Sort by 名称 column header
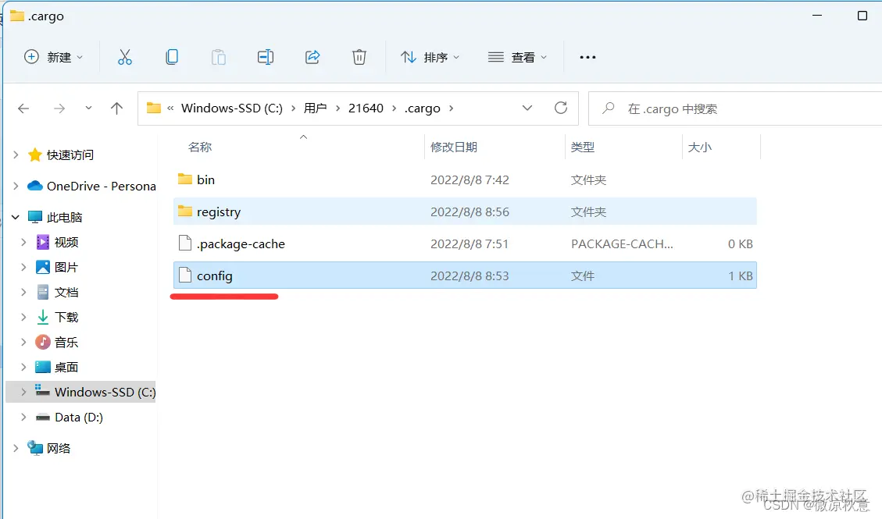 200,148
